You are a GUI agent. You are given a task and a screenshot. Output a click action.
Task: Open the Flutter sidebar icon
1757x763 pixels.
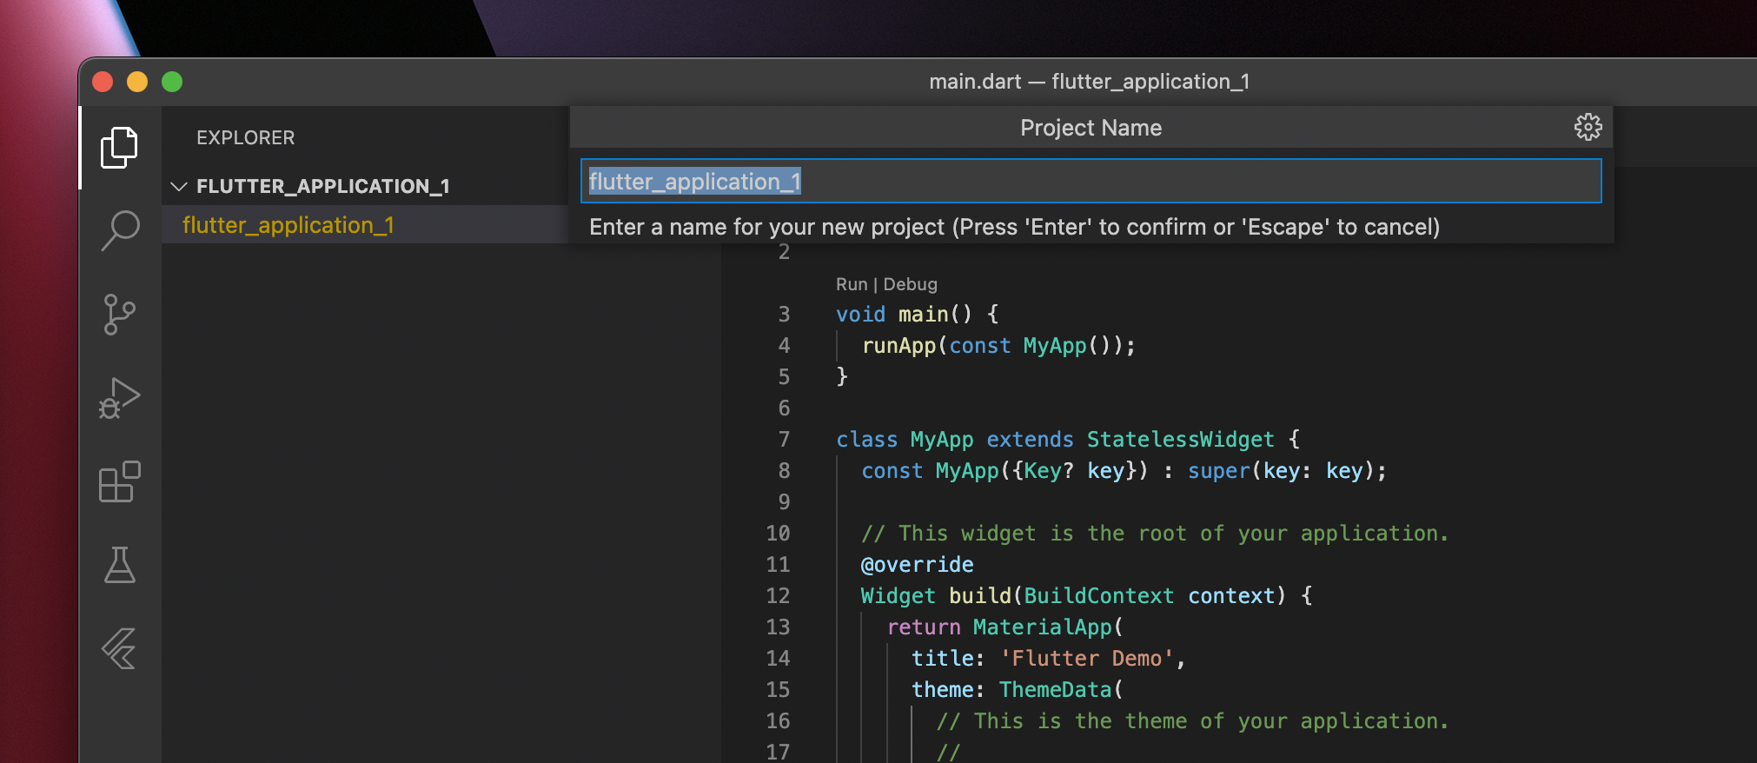point(119,648)
